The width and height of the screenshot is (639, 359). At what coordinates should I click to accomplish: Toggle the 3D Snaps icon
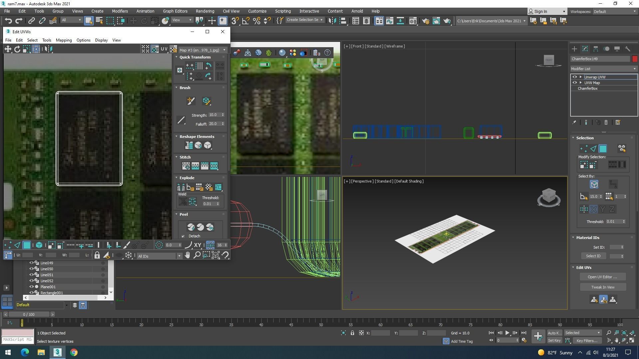235,21
